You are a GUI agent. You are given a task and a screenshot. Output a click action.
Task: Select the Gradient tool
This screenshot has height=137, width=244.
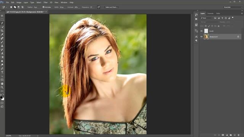point(2,57)
